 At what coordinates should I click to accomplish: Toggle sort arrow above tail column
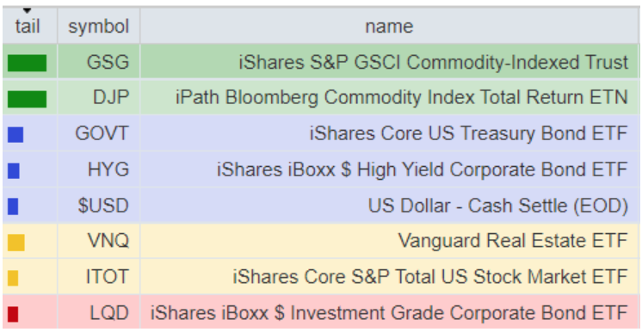coord(27,10)
